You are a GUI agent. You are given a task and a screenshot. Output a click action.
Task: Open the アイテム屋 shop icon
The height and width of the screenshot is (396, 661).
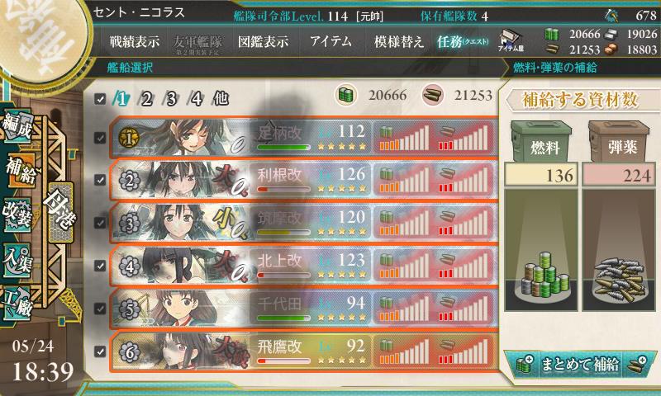tap(511, 41)
